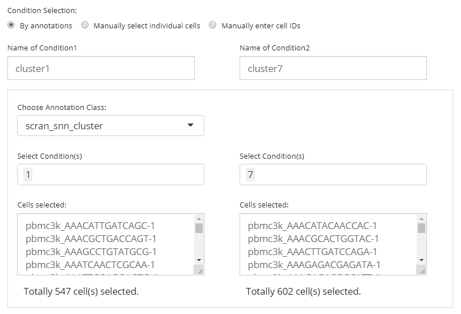
Task: Click left cells list scrollbar thumb
Action: tap(199, 228)
